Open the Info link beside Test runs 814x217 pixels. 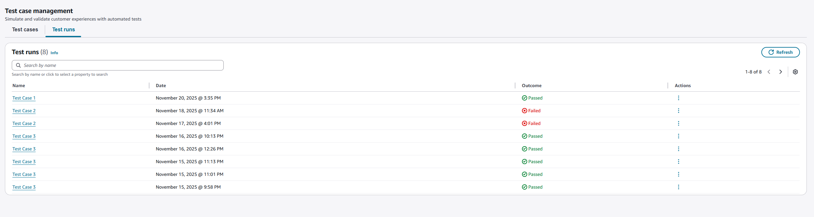pyautogui.click(x=54, y=53)
